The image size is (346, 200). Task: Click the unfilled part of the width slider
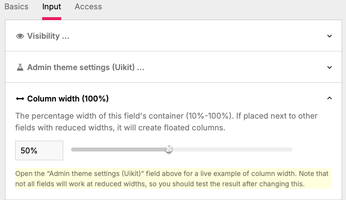pos(233,150)
